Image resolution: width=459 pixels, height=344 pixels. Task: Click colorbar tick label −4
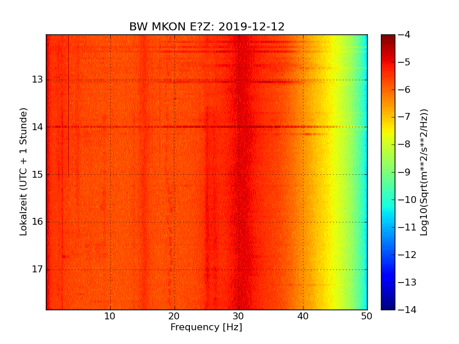click(x=404, y=35)
